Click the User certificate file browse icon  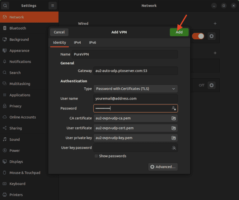(174, 128)
